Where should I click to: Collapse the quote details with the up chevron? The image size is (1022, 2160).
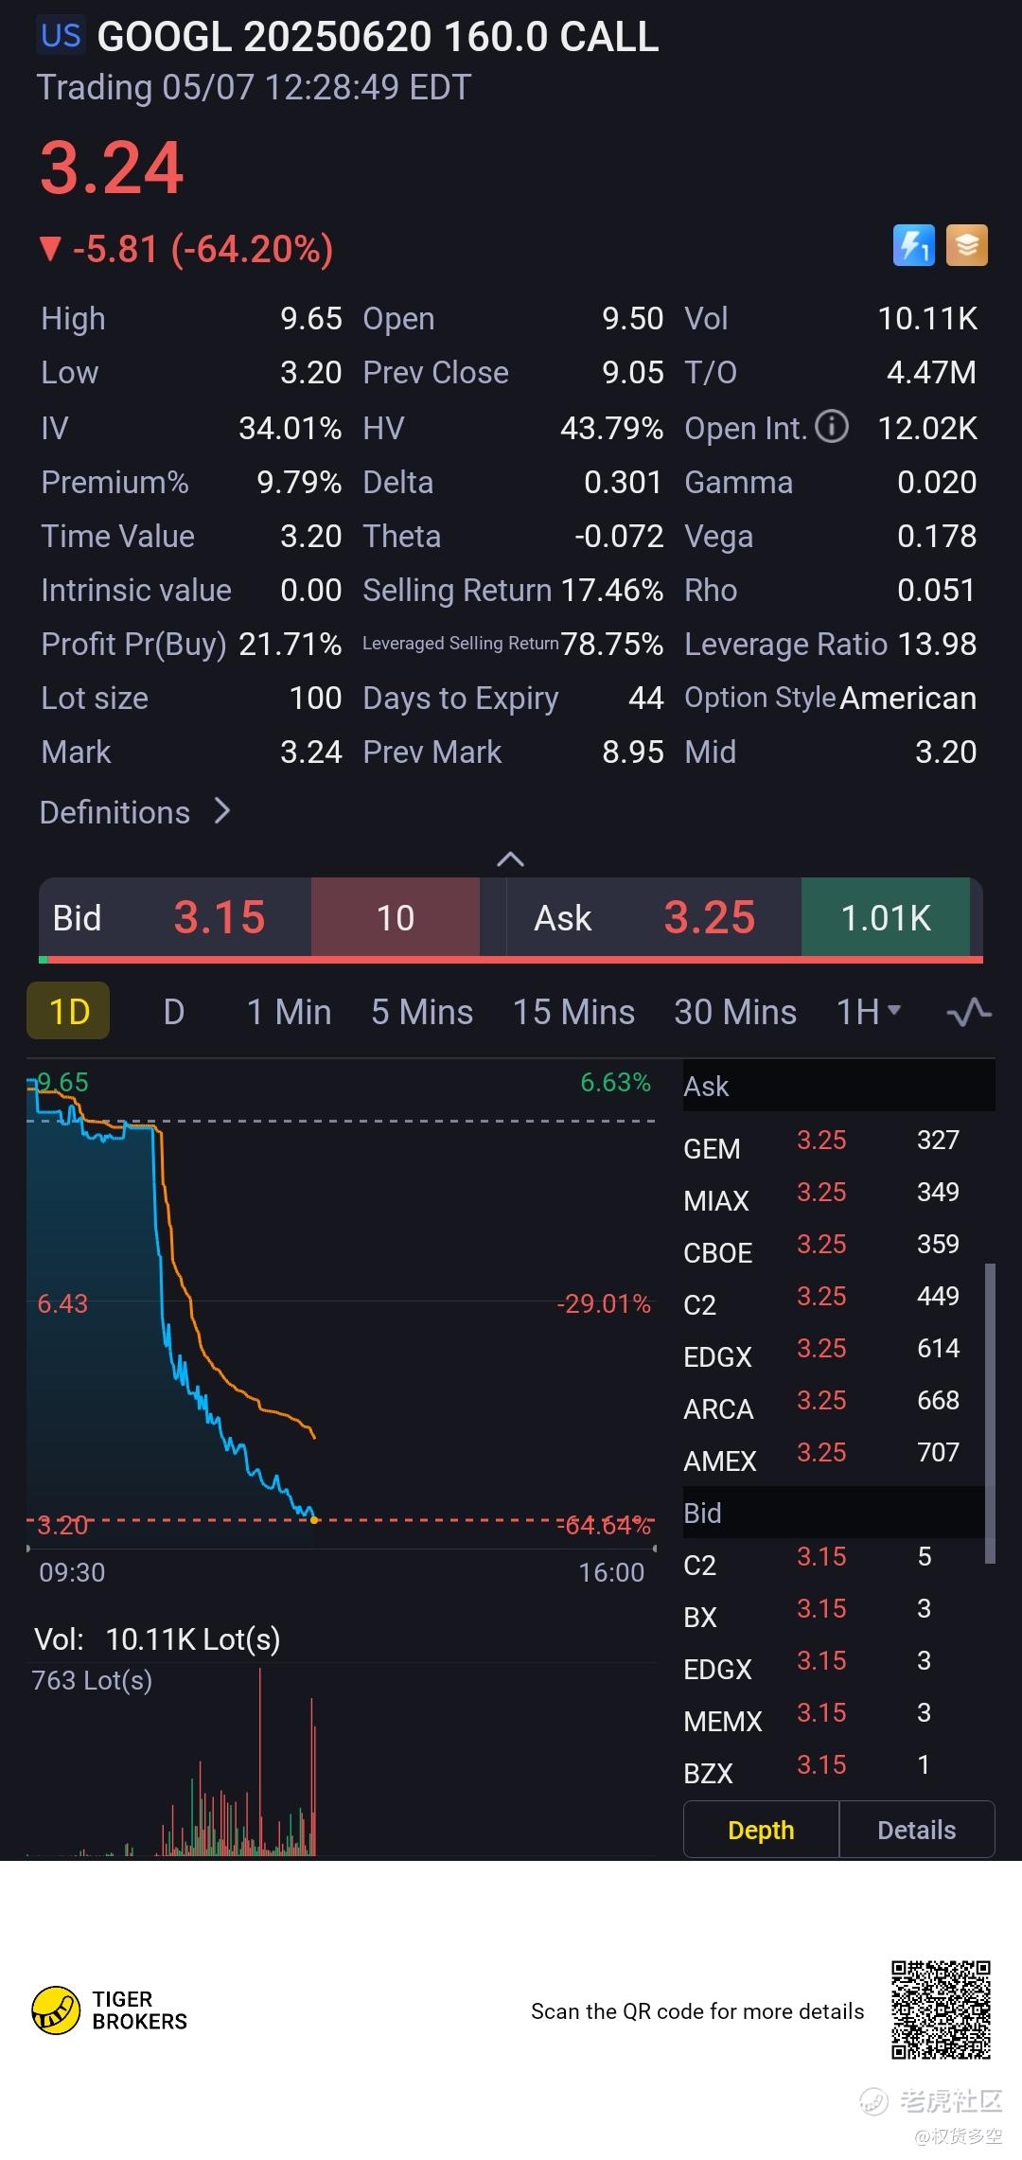click(x=510, y=859)
